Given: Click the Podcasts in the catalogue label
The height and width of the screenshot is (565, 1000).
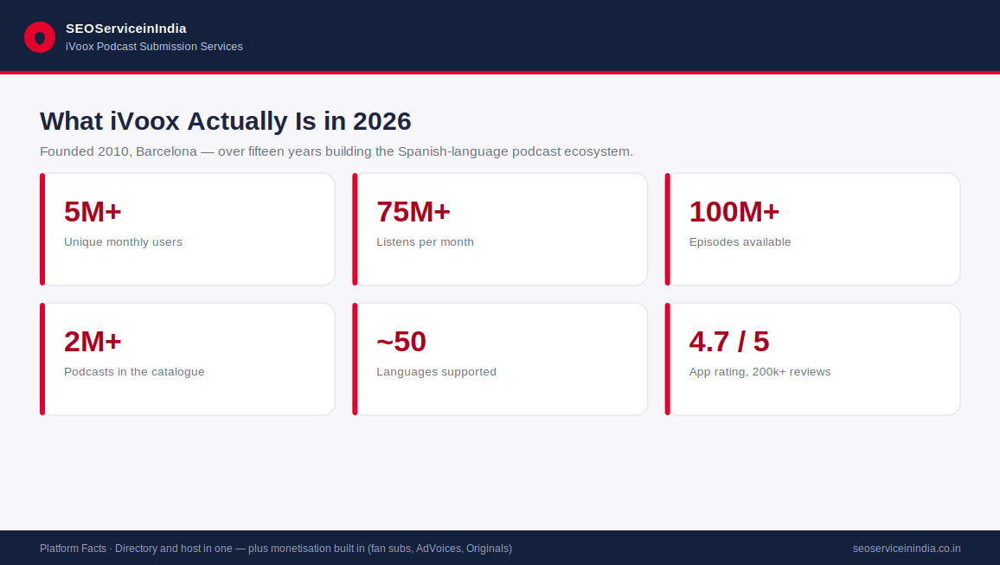Looking at the screenshot, I should [x=135, y=372].
